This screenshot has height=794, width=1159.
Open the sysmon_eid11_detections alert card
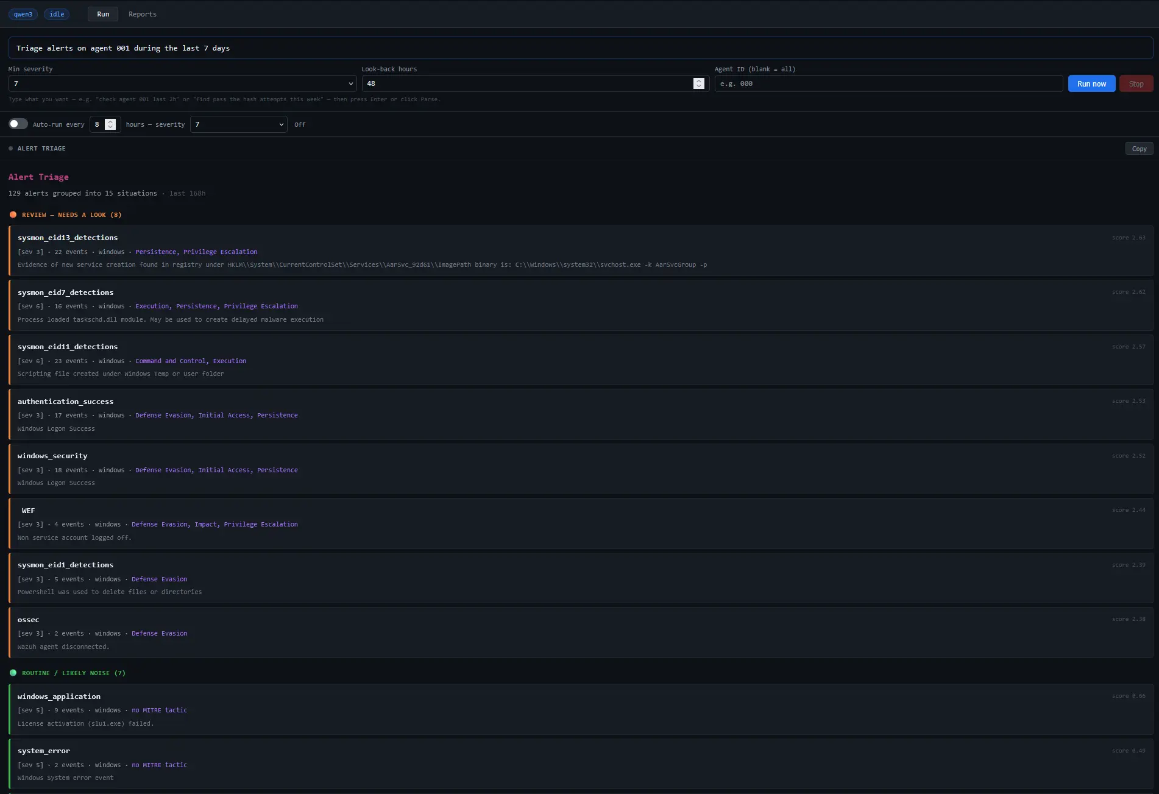581,360
